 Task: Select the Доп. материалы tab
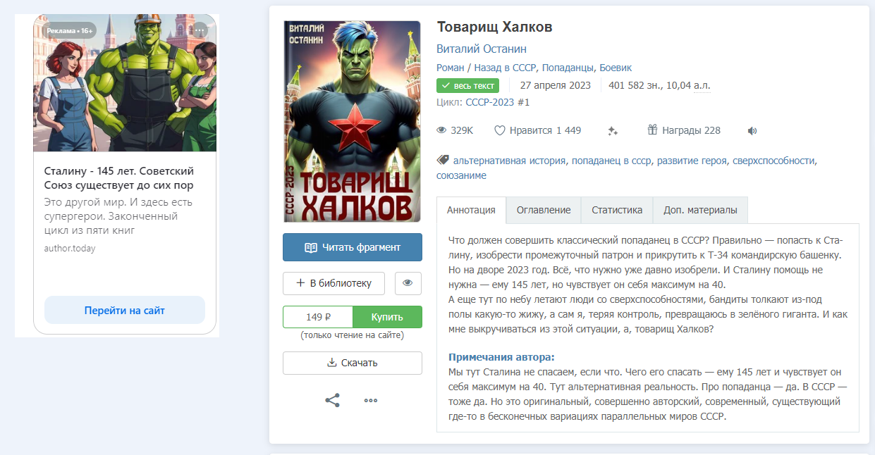pos(700,210)
